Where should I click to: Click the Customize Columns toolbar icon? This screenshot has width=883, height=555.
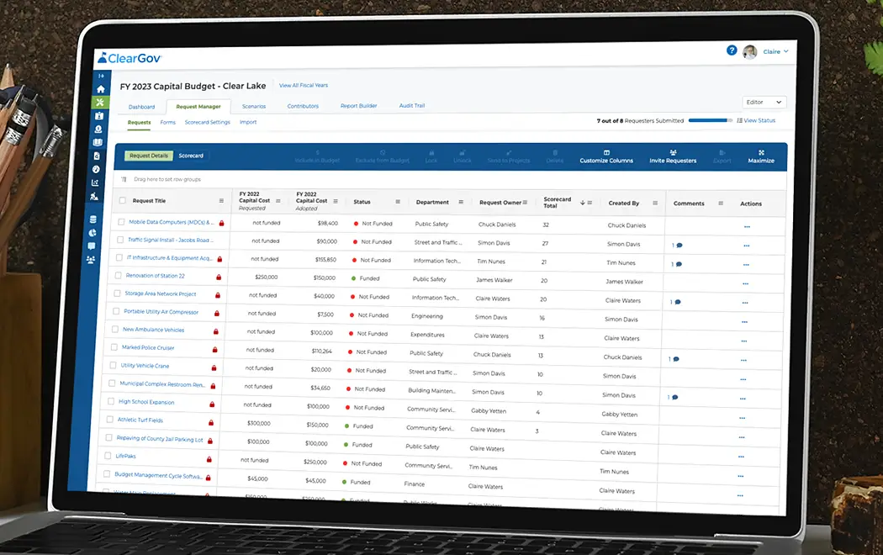606,152
